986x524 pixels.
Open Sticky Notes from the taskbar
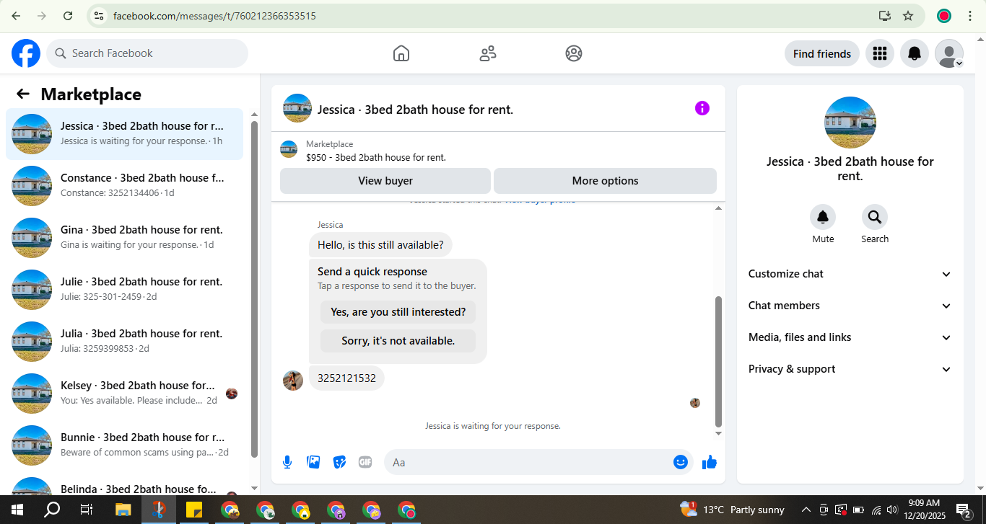tap(193, 510)
